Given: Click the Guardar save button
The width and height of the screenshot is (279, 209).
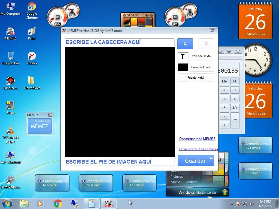Looking at the screenshot, I should [x=196, y=161].
